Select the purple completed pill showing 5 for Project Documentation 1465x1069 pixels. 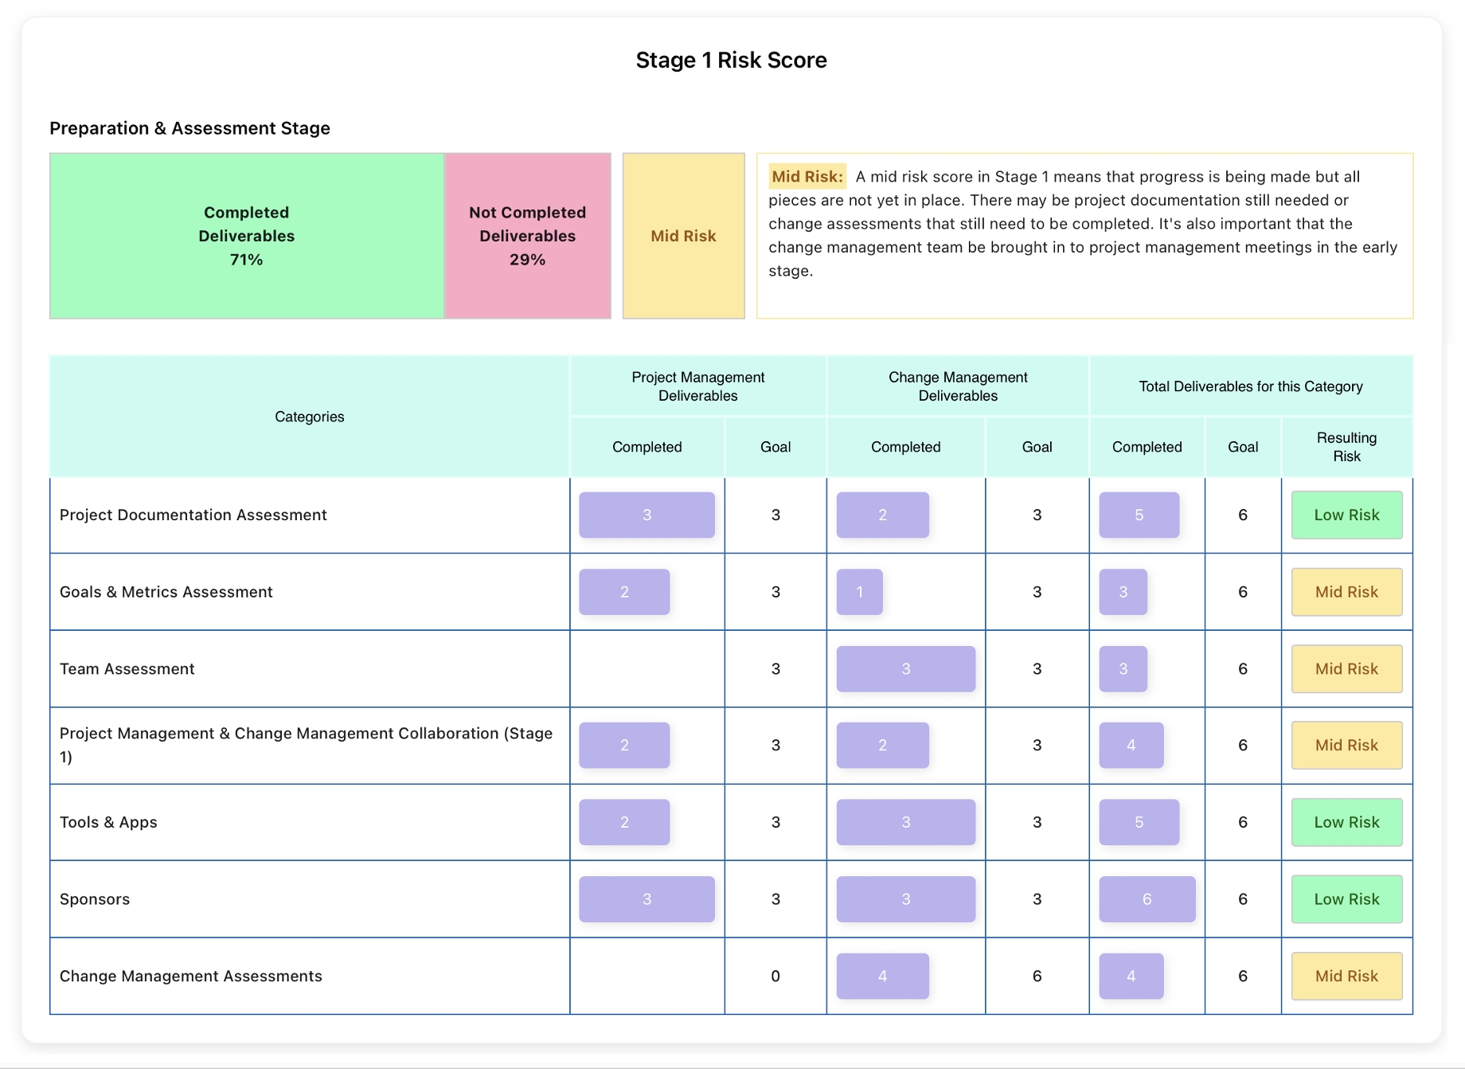click(1139, 515)
